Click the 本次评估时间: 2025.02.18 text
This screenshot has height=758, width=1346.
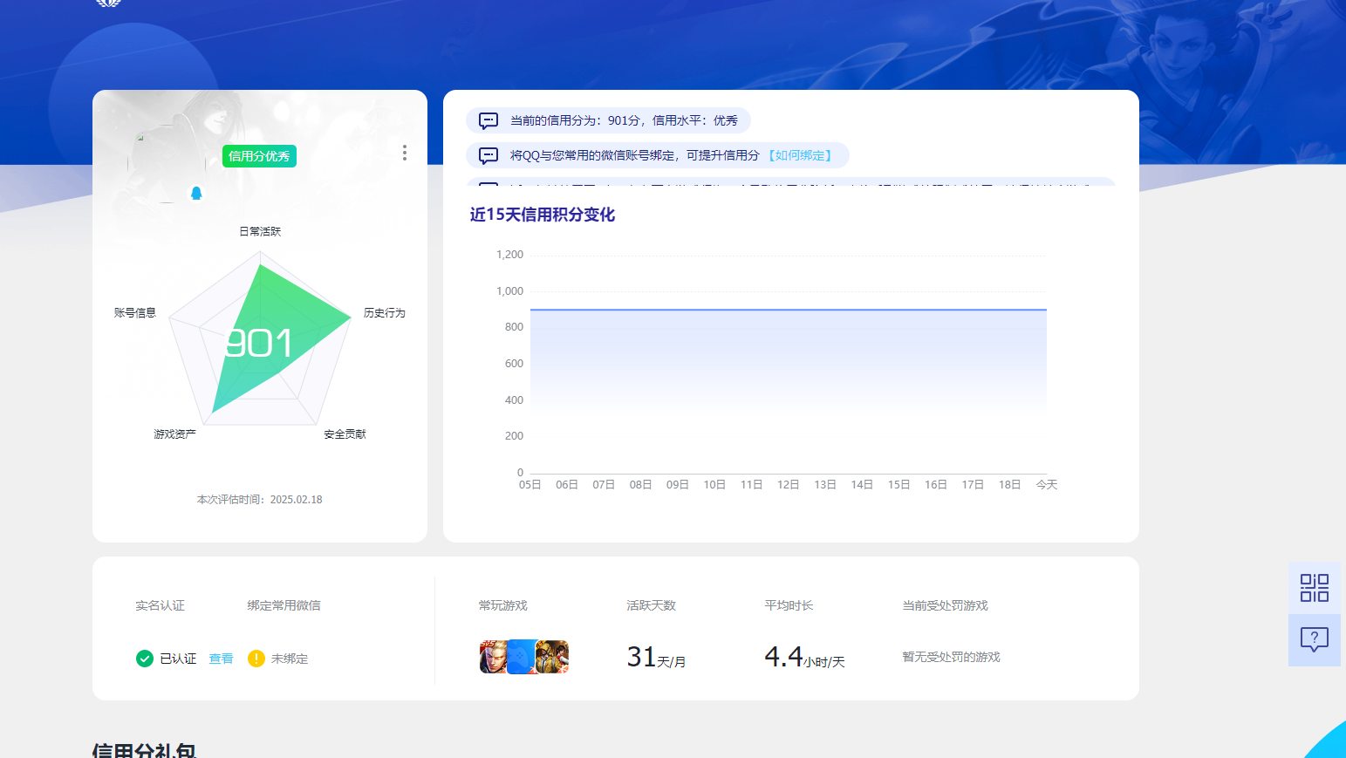[x=260, y=500]
